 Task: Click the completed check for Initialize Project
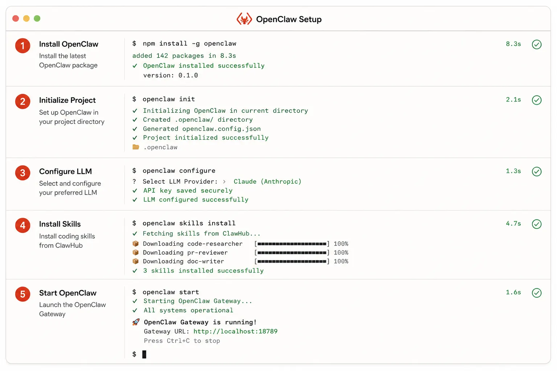click(537, 100)
